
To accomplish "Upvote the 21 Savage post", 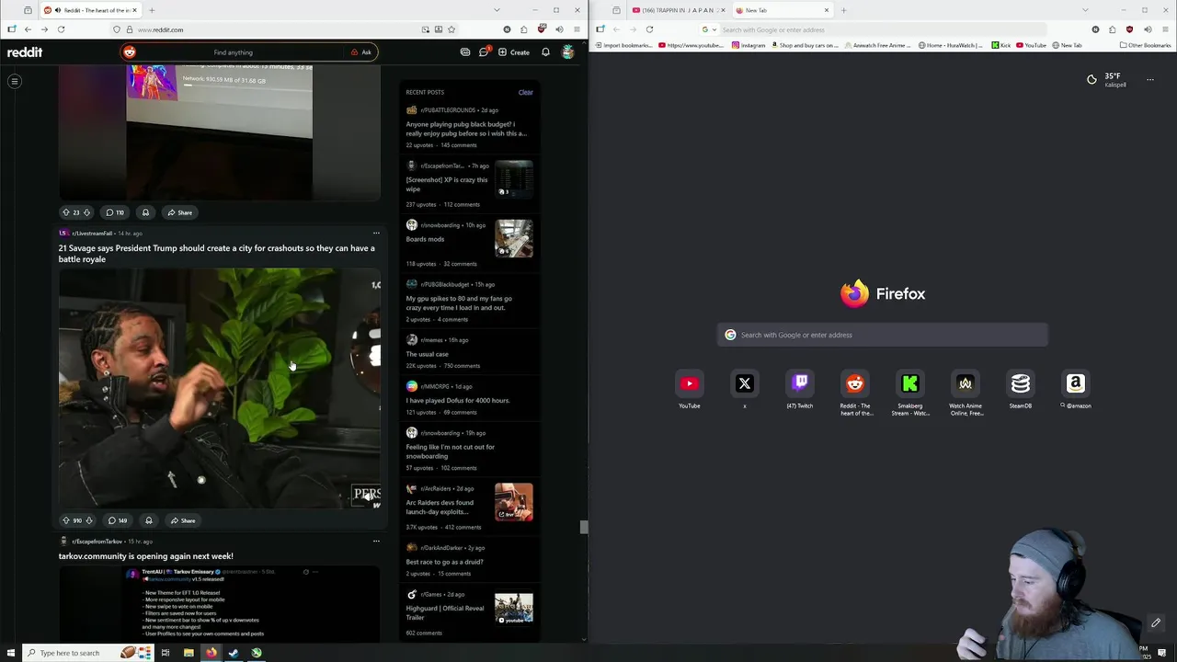I will [x=65, y=520].
